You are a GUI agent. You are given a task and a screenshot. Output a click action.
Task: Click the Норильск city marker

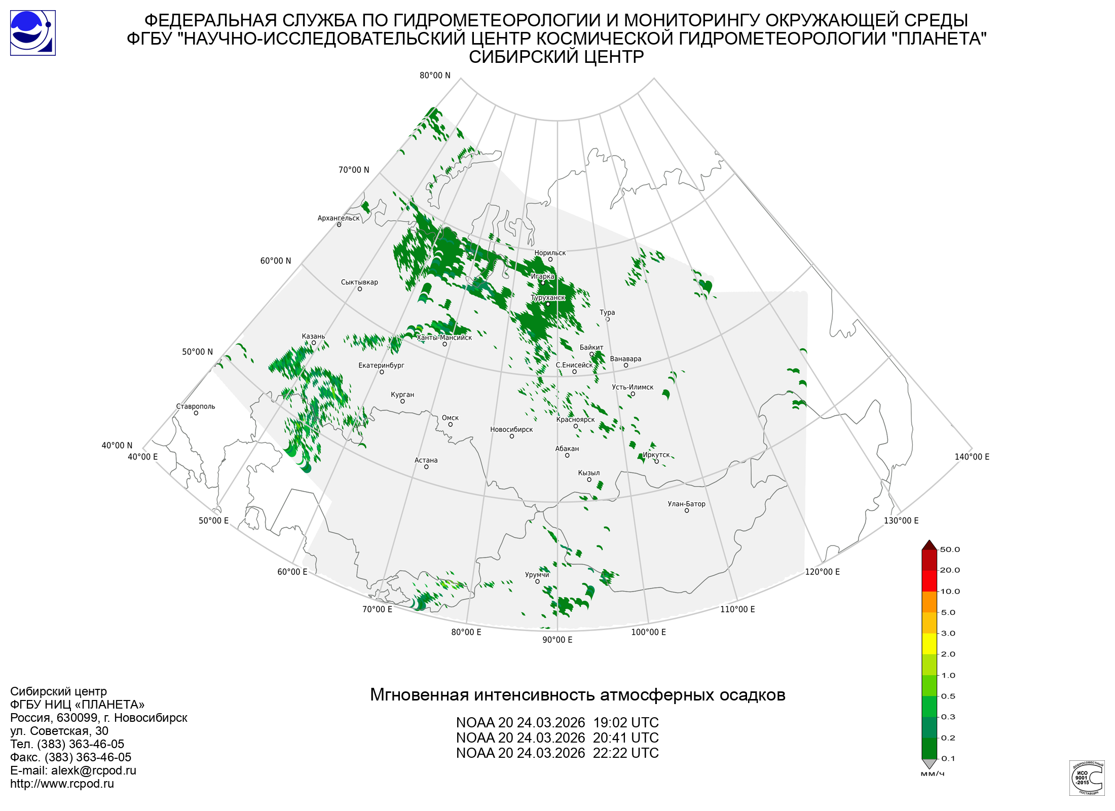click(550, 260)
